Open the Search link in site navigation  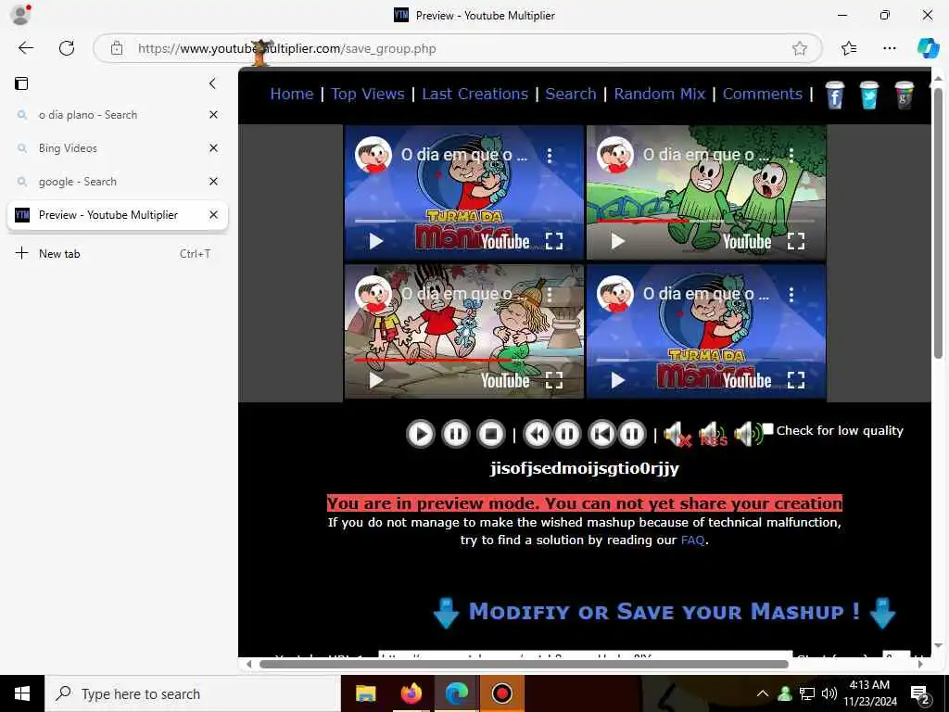click(x=571, y=94)
